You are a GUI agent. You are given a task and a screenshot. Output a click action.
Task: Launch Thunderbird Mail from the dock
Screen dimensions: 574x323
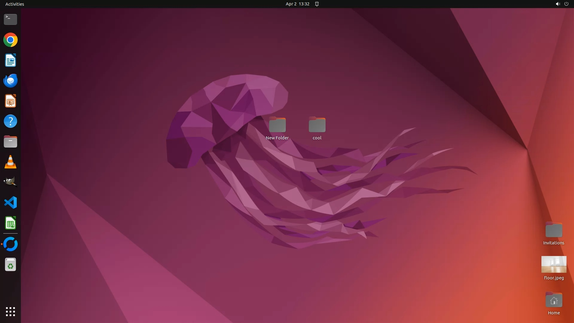point(10,81)
